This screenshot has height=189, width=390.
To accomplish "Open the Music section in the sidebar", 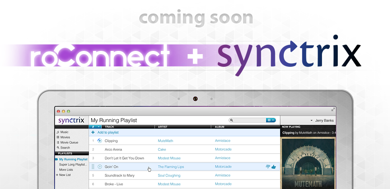I will coord(64,132).
